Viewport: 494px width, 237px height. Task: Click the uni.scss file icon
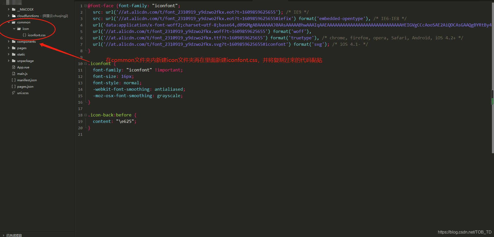tap(14, 93)
